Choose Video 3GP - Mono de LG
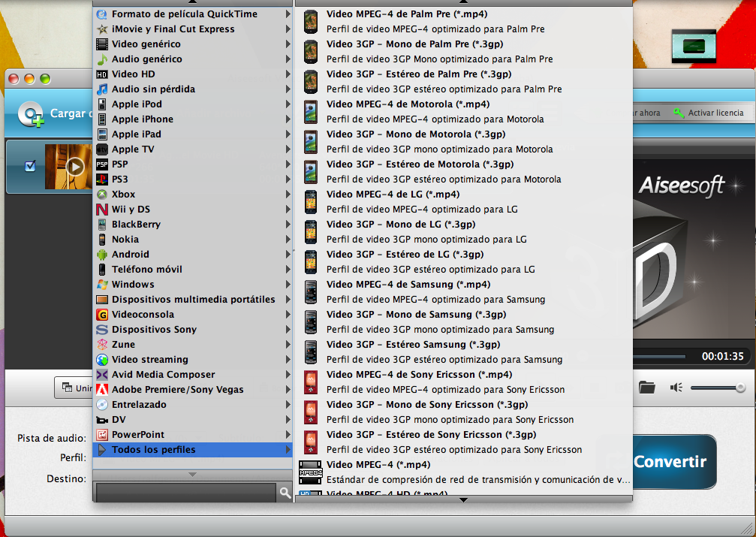The image size is (756, 537). point(463,232)
